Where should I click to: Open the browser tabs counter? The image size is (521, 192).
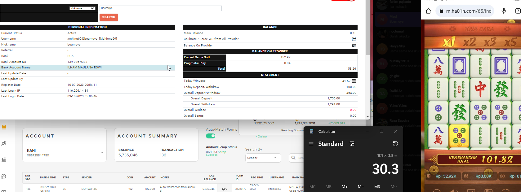point(518,11)
